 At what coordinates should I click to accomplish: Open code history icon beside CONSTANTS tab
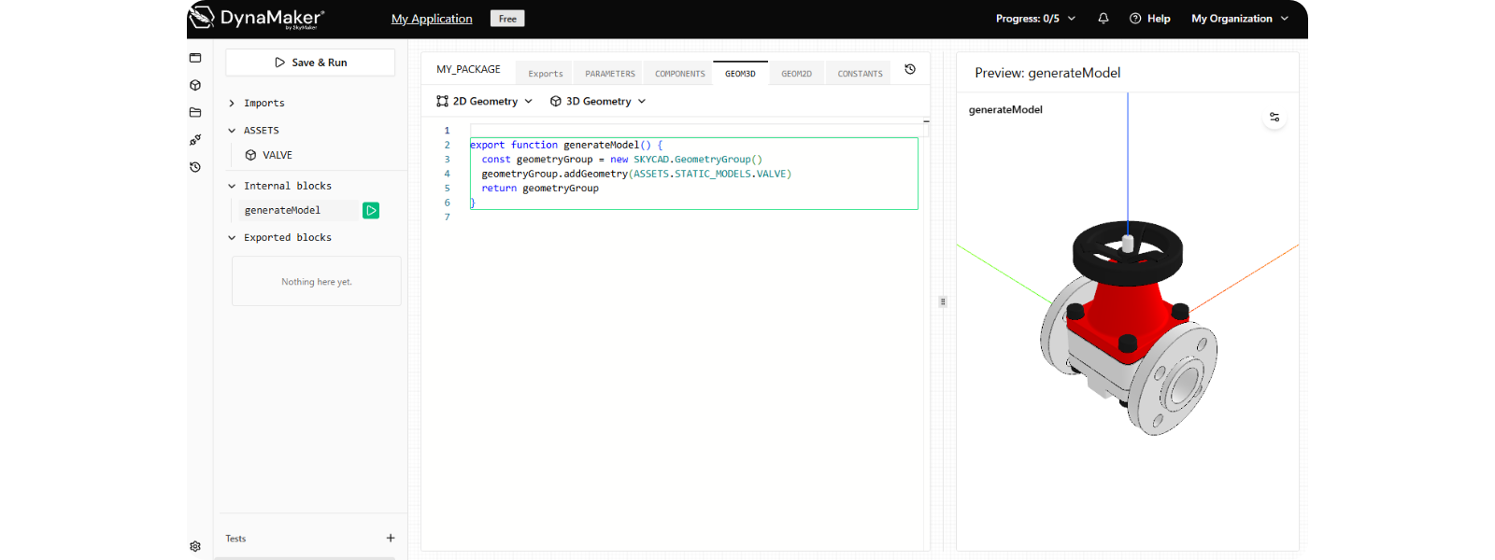910,69
